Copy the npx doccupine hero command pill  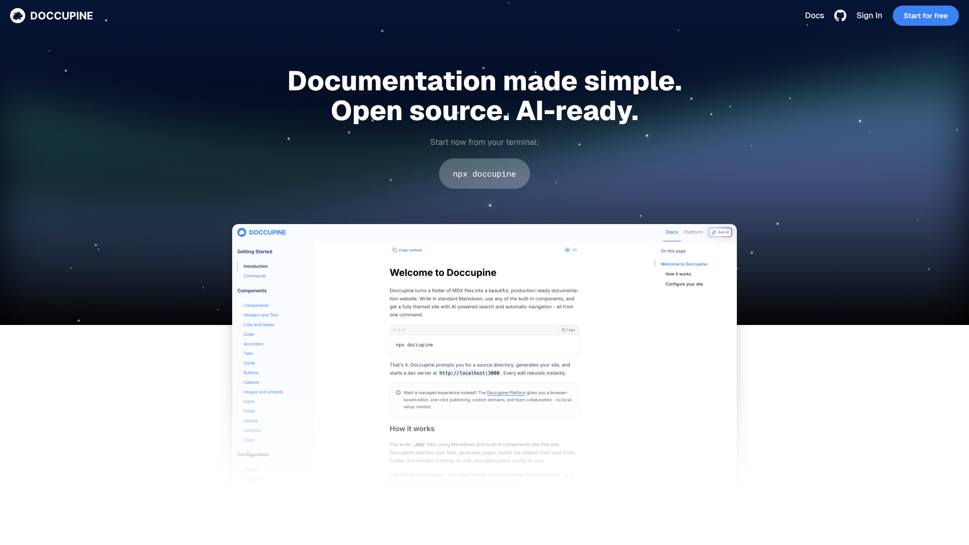(484, 174)
